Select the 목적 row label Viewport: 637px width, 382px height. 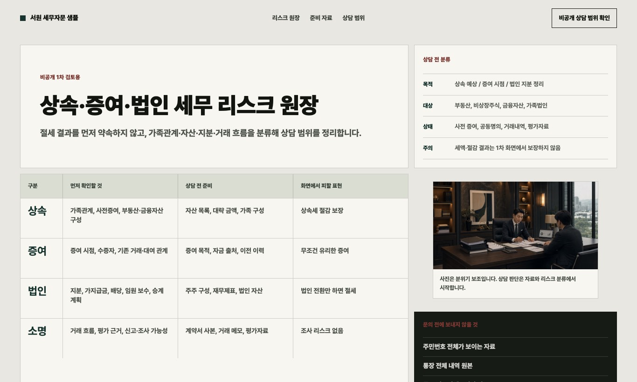coord(428,84)
